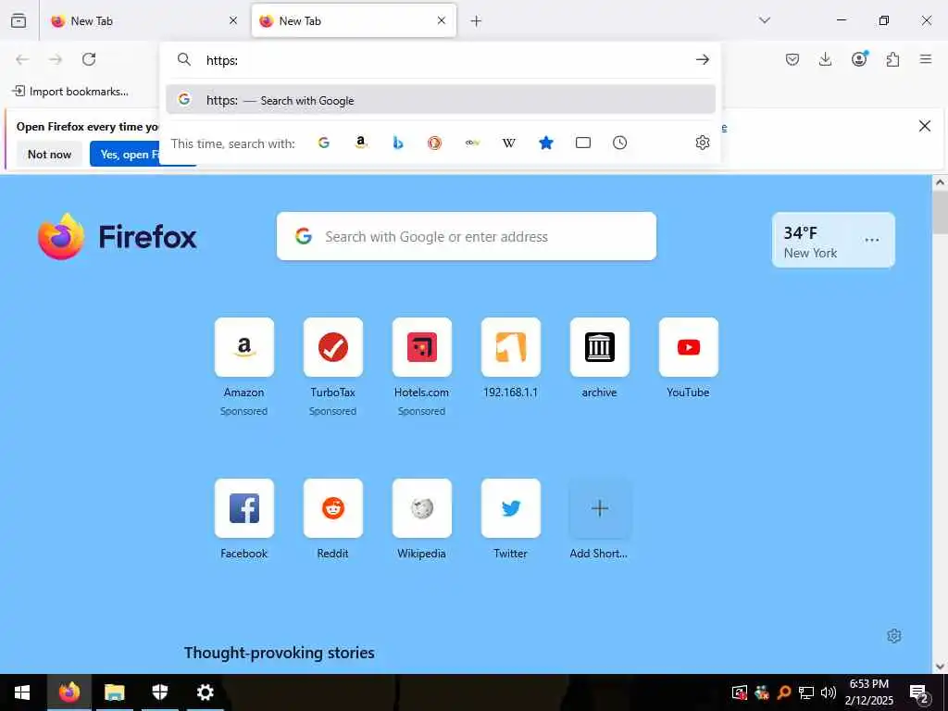
Task: Open the Windows Start menu
Action: click(x=22, y=692)
